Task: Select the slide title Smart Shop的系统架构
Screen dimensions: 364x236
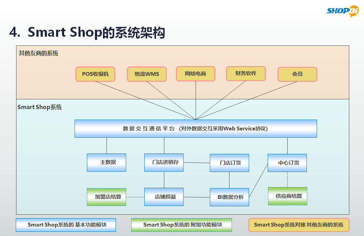Action: 87,32
